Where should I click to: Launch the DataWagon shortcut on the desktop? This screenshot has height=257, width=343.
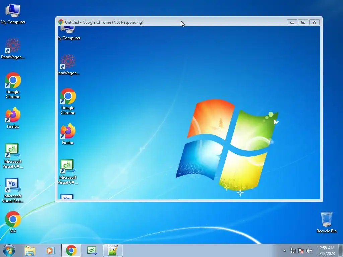[x=13, y=49]
